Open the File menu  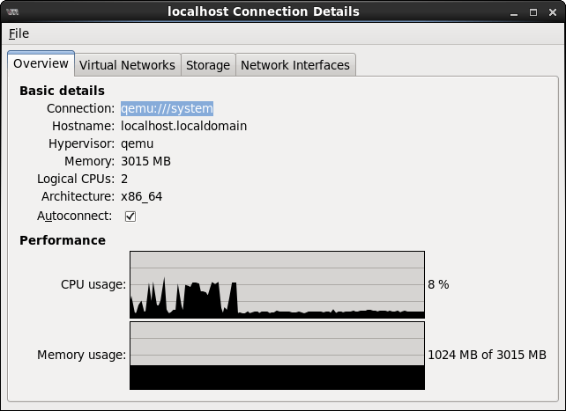tap(19, 33)
